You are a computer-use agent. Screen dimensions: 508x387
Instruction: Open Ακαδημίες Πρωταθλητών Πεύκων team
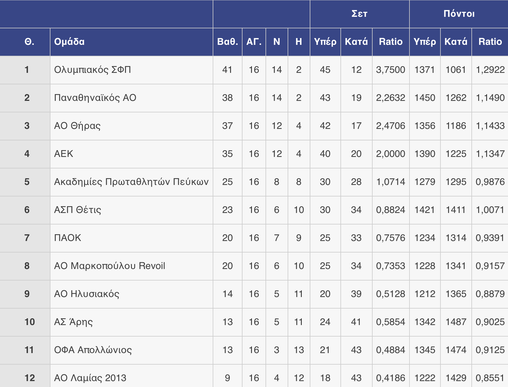click(131, 182)
